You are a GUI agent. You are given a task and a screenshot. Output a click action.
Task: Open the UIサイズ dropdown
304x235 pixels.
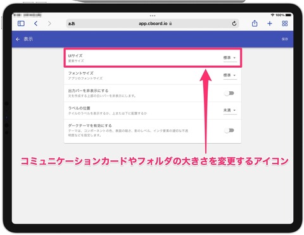(230, 58)
